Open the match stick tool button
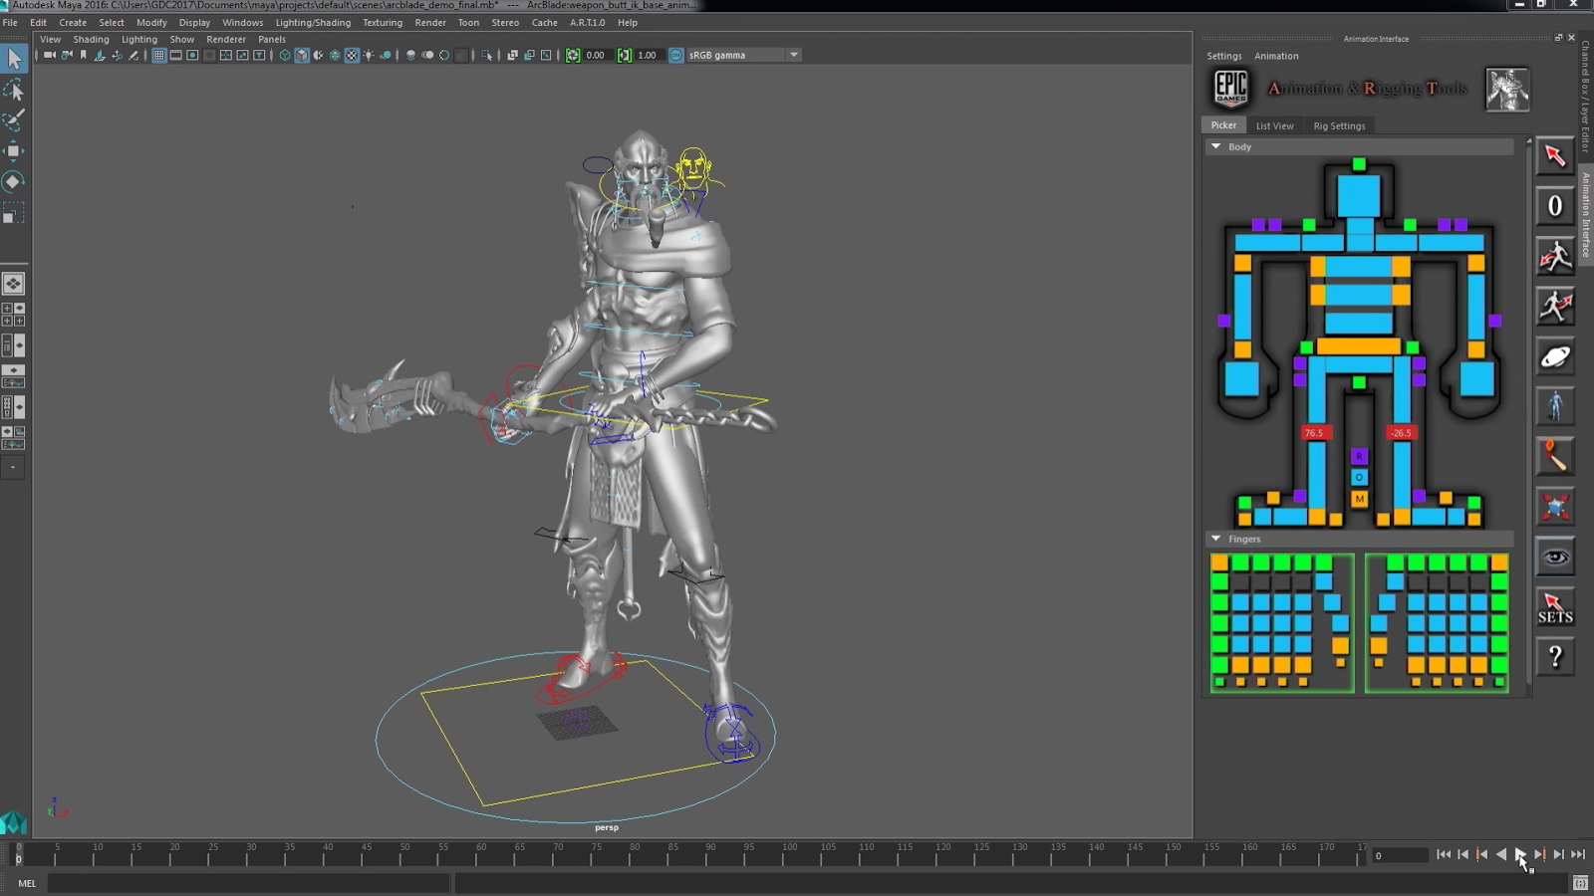 (x=1554, y=457)
